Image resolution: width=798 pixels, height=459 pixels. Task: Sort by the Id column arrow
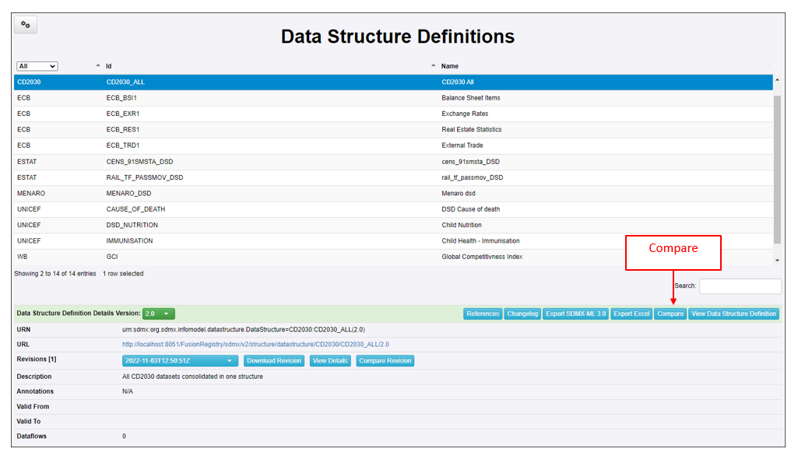click(x=98, y=65)
